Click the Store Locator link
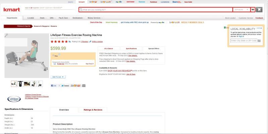Screen dimensions: 268x134 click(x=230, y=18)
